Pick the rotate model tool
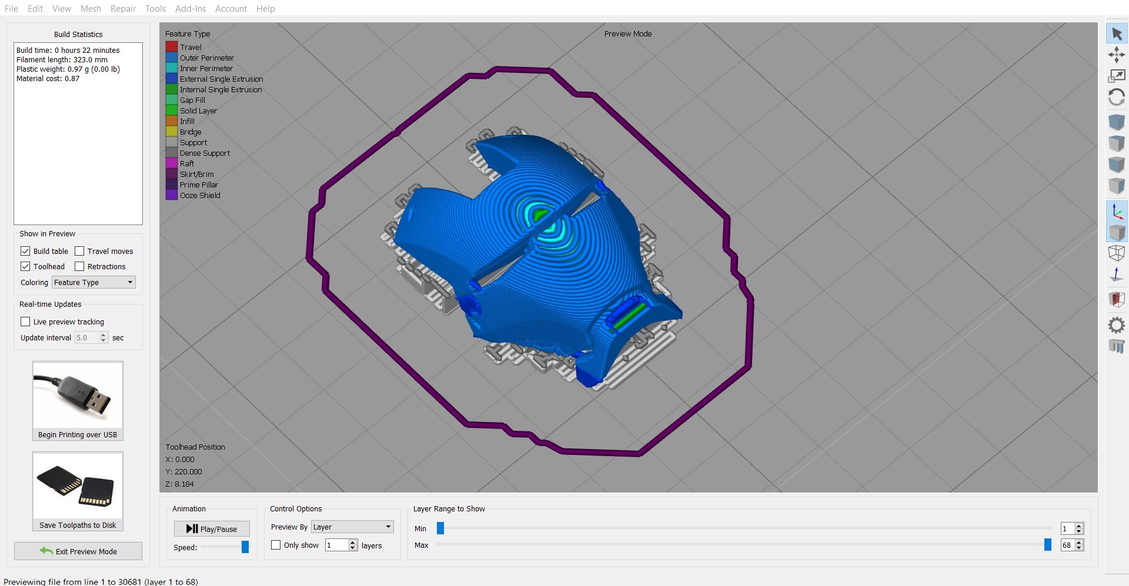 [1117, 97]
